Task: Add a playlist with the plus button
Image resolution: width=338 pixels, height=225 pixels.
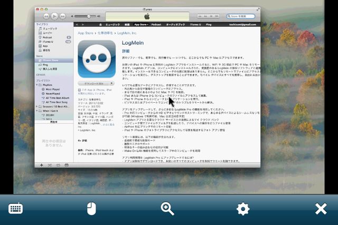Action: pos(42,165)
